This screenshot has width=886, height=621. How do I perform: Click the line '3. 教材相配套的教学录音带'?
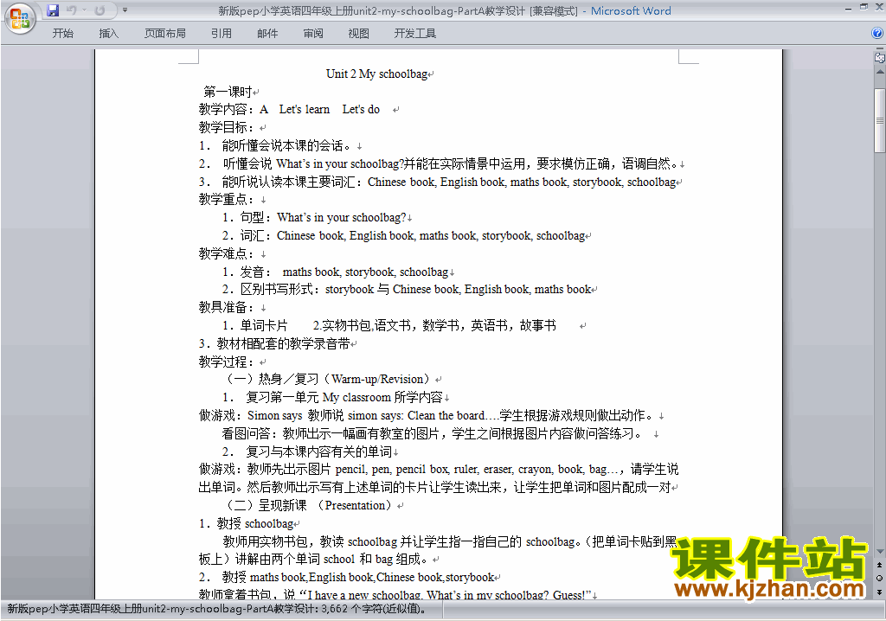274,343
